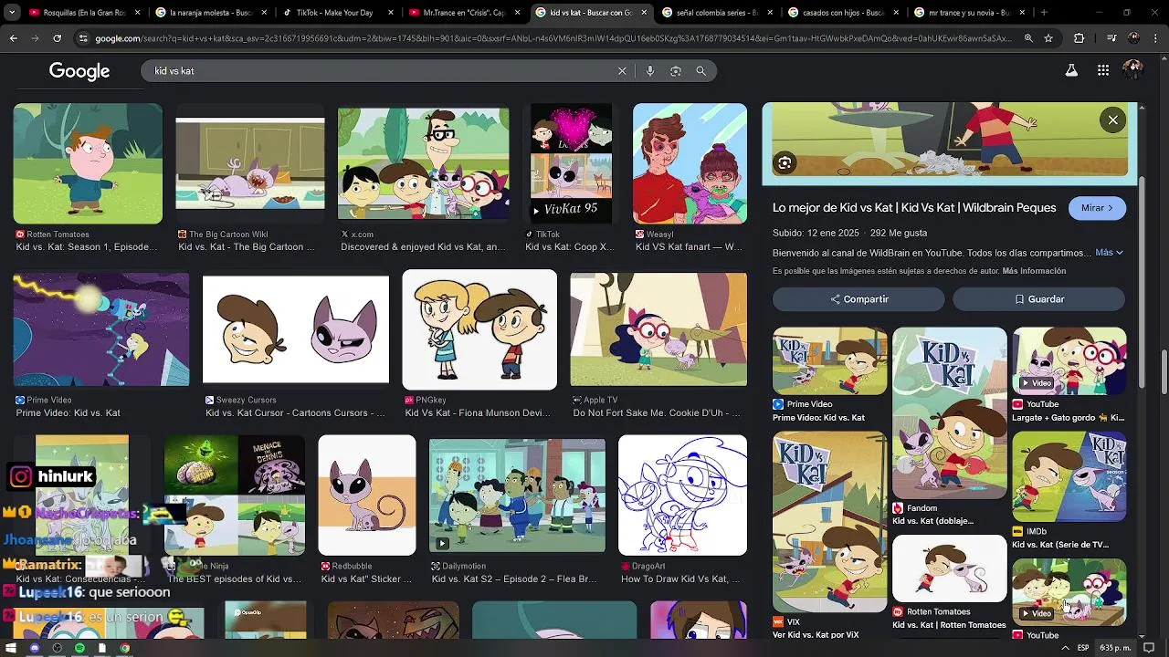Open browser zoom magnifier icon in address bar
This screenshot has height=657, width=1169.
(1028, 38)
